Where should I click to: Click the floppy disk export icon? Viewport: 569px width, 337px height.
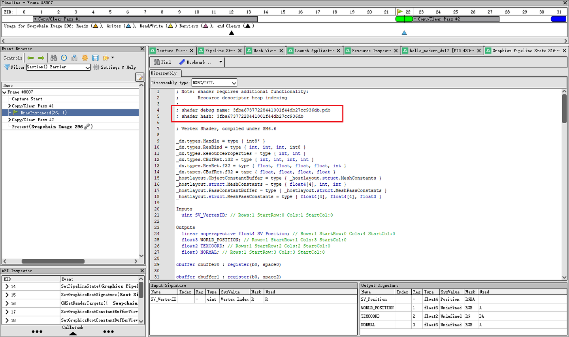[95, 58]
